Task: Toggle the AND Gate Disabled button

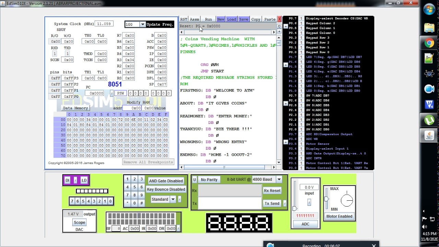Action: [166, 181]
